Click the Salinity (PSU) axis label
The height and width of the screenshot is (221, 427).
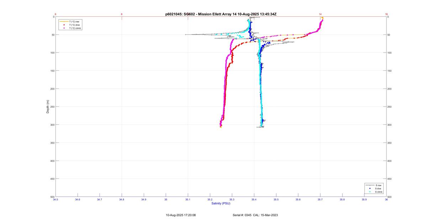pyautogui.click(x=221, y=203)
